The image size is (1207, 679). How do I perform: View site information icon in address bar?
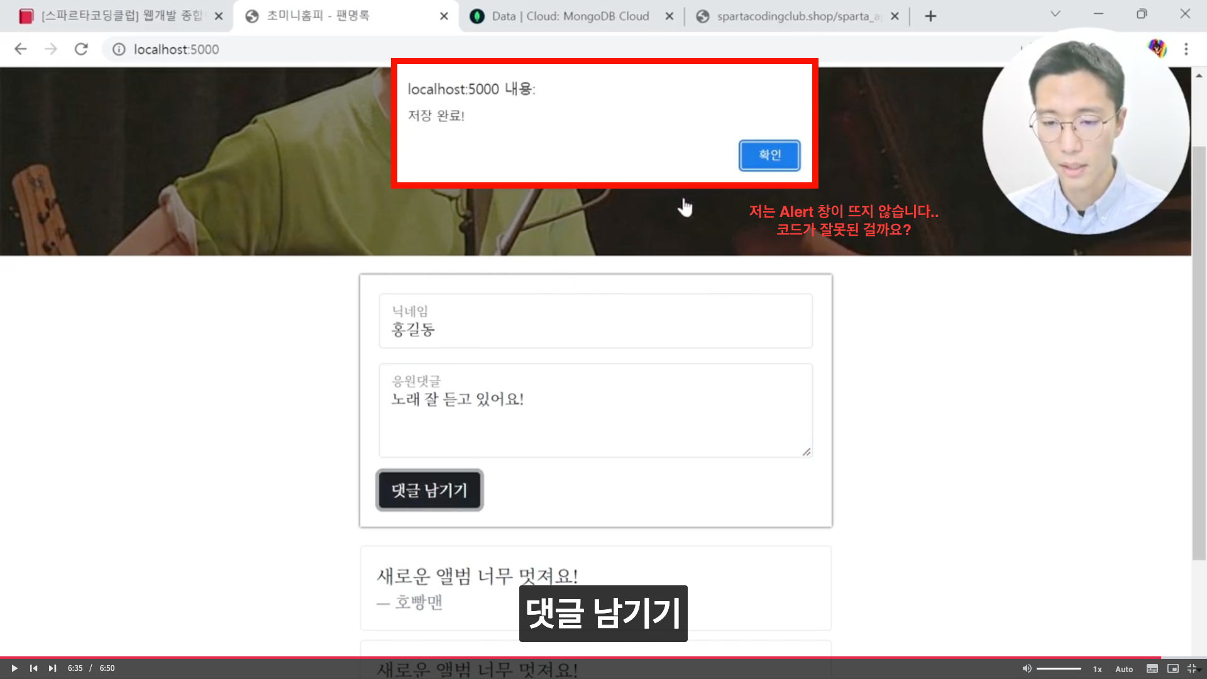click(x=119, y=49)
